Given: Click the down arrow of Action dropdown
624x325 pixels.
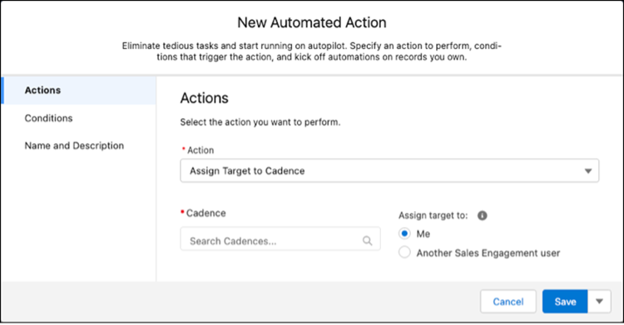Looking at the screenshot, I should [587, 171].
